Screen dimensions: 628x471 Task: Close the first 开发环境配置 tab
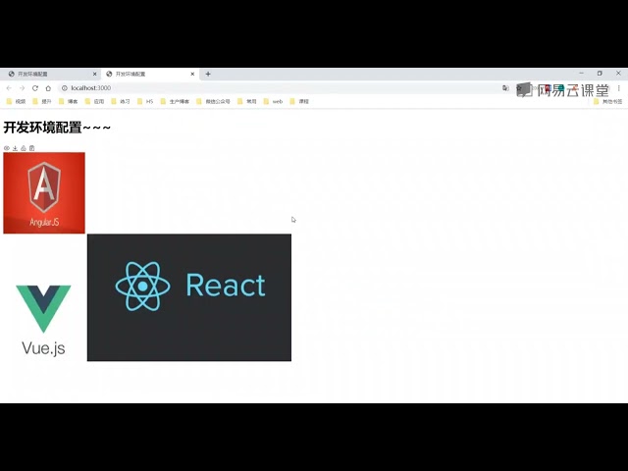click(94, 75)
